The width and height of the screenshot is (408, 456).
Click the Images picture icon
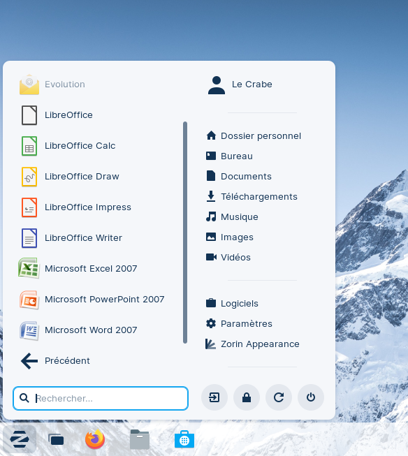[211, 237]
